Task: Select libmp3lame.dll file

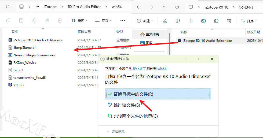Action: [25, 47]
